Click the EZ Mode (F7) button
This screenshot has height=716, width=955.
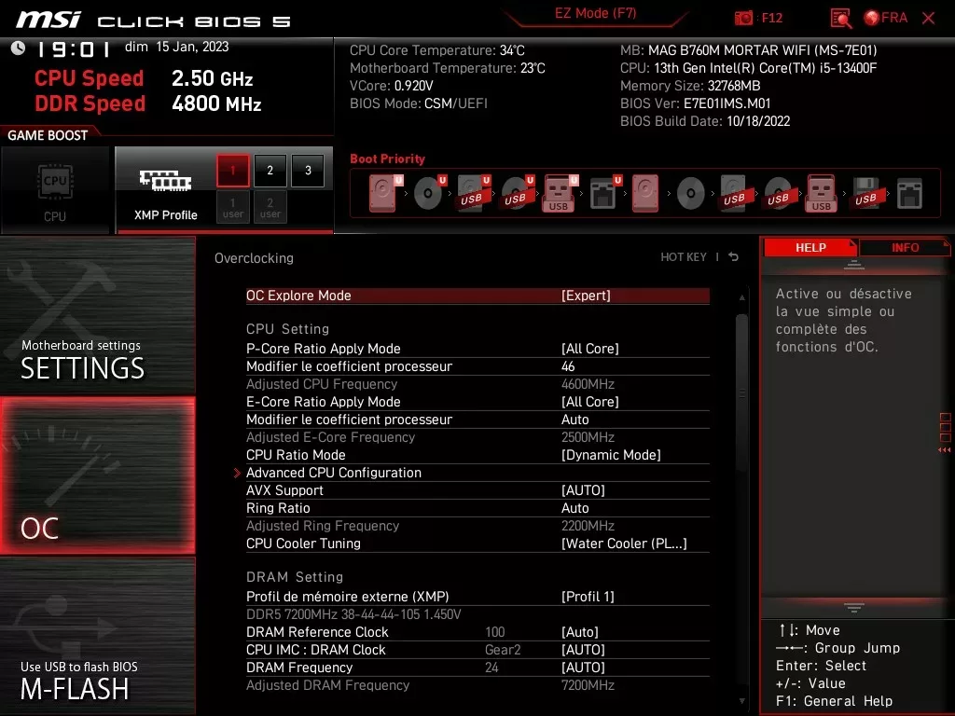595,15
